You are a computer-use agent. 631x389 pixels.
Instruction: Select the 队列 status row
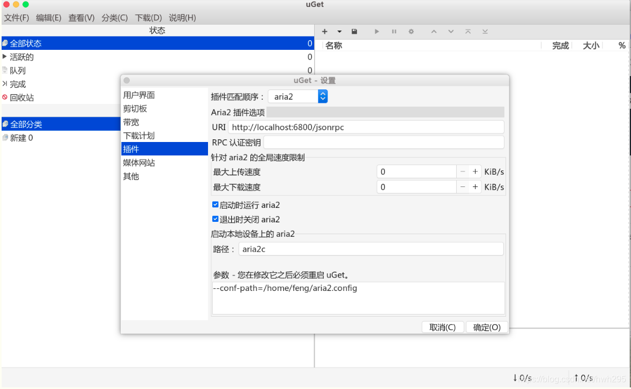[157, 70]
